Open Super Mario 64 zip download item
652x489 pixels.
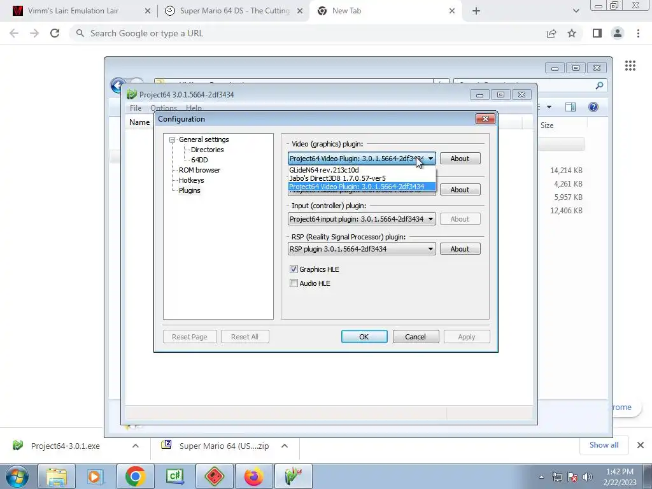pos(223,446)
